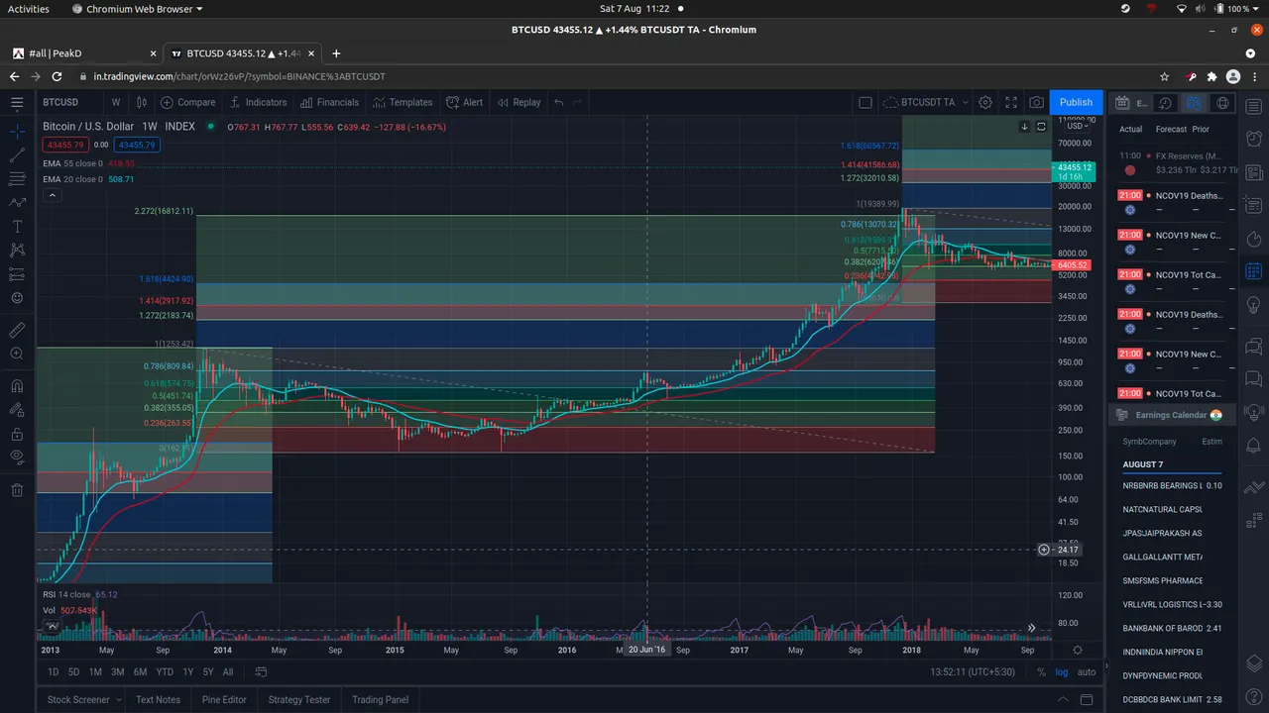Click Compare to add a symbol
The height and width of the screenshot is (713, 1269).
pyautogui.click(x=187, y=102)
